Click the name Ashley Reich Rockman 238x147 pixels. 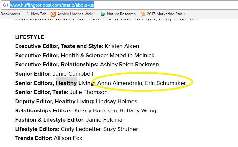(x=129, y=64)
